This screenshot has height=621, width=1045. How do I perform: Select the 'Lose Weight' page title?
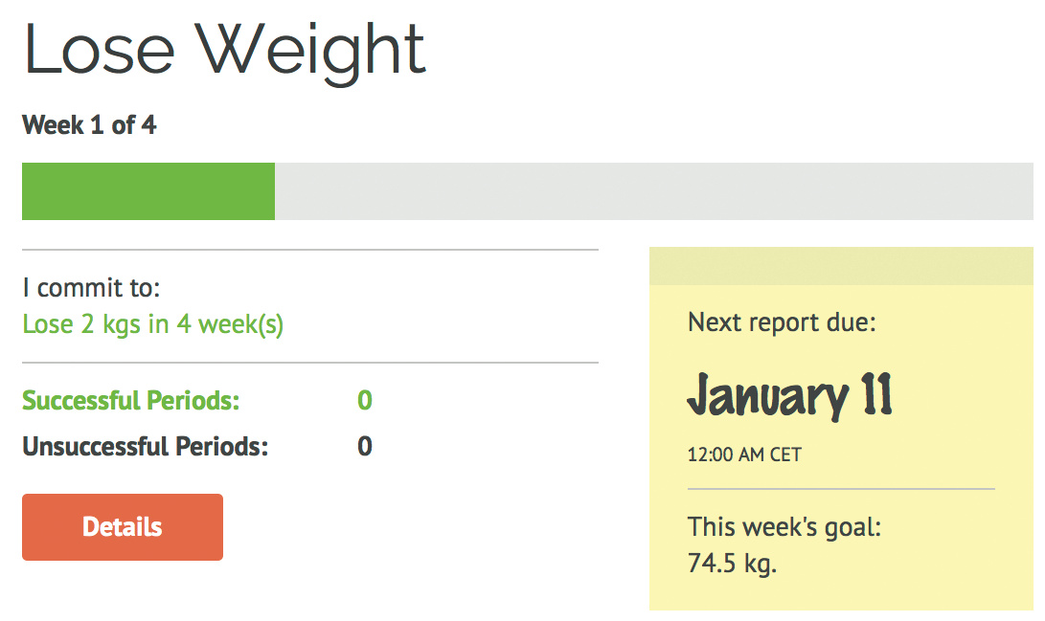tap(225, 50)
